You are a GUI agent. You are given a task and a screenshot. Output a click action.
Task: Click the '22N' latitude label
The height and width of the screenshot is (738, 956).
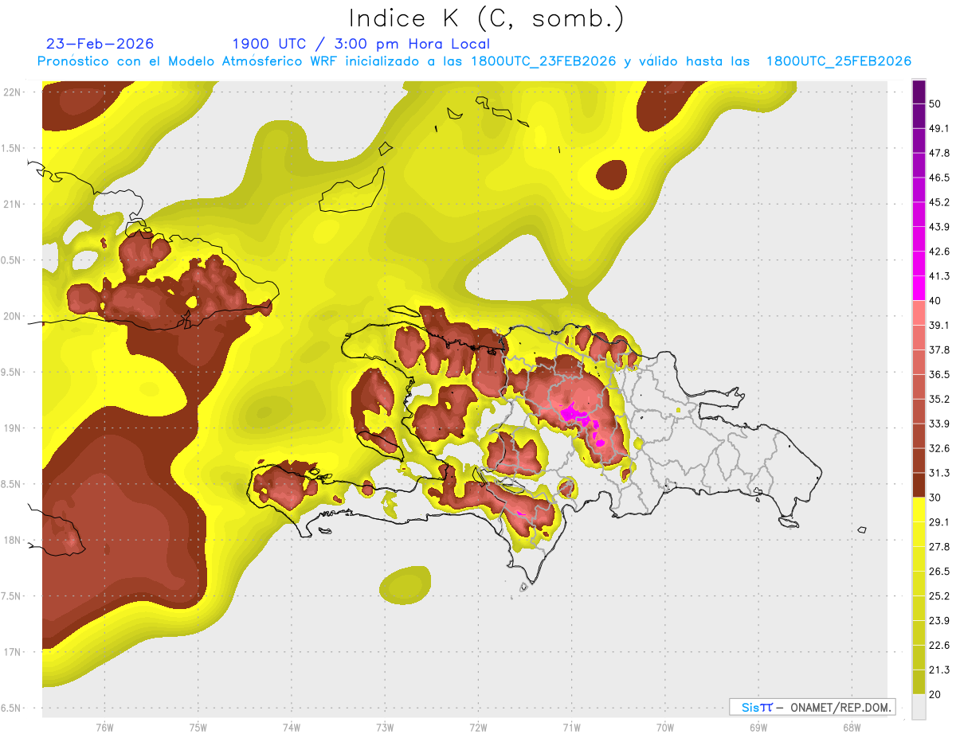(12, 92)
